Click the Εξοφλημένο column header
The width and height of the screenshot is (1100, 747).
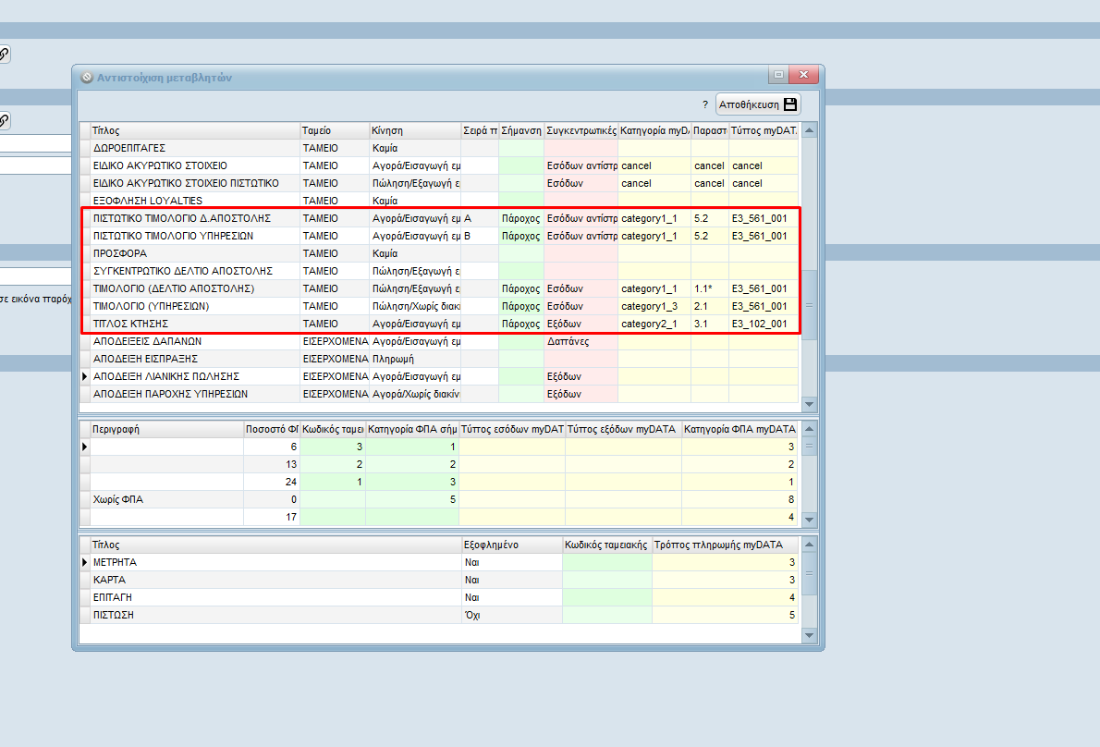pos(512,545)
